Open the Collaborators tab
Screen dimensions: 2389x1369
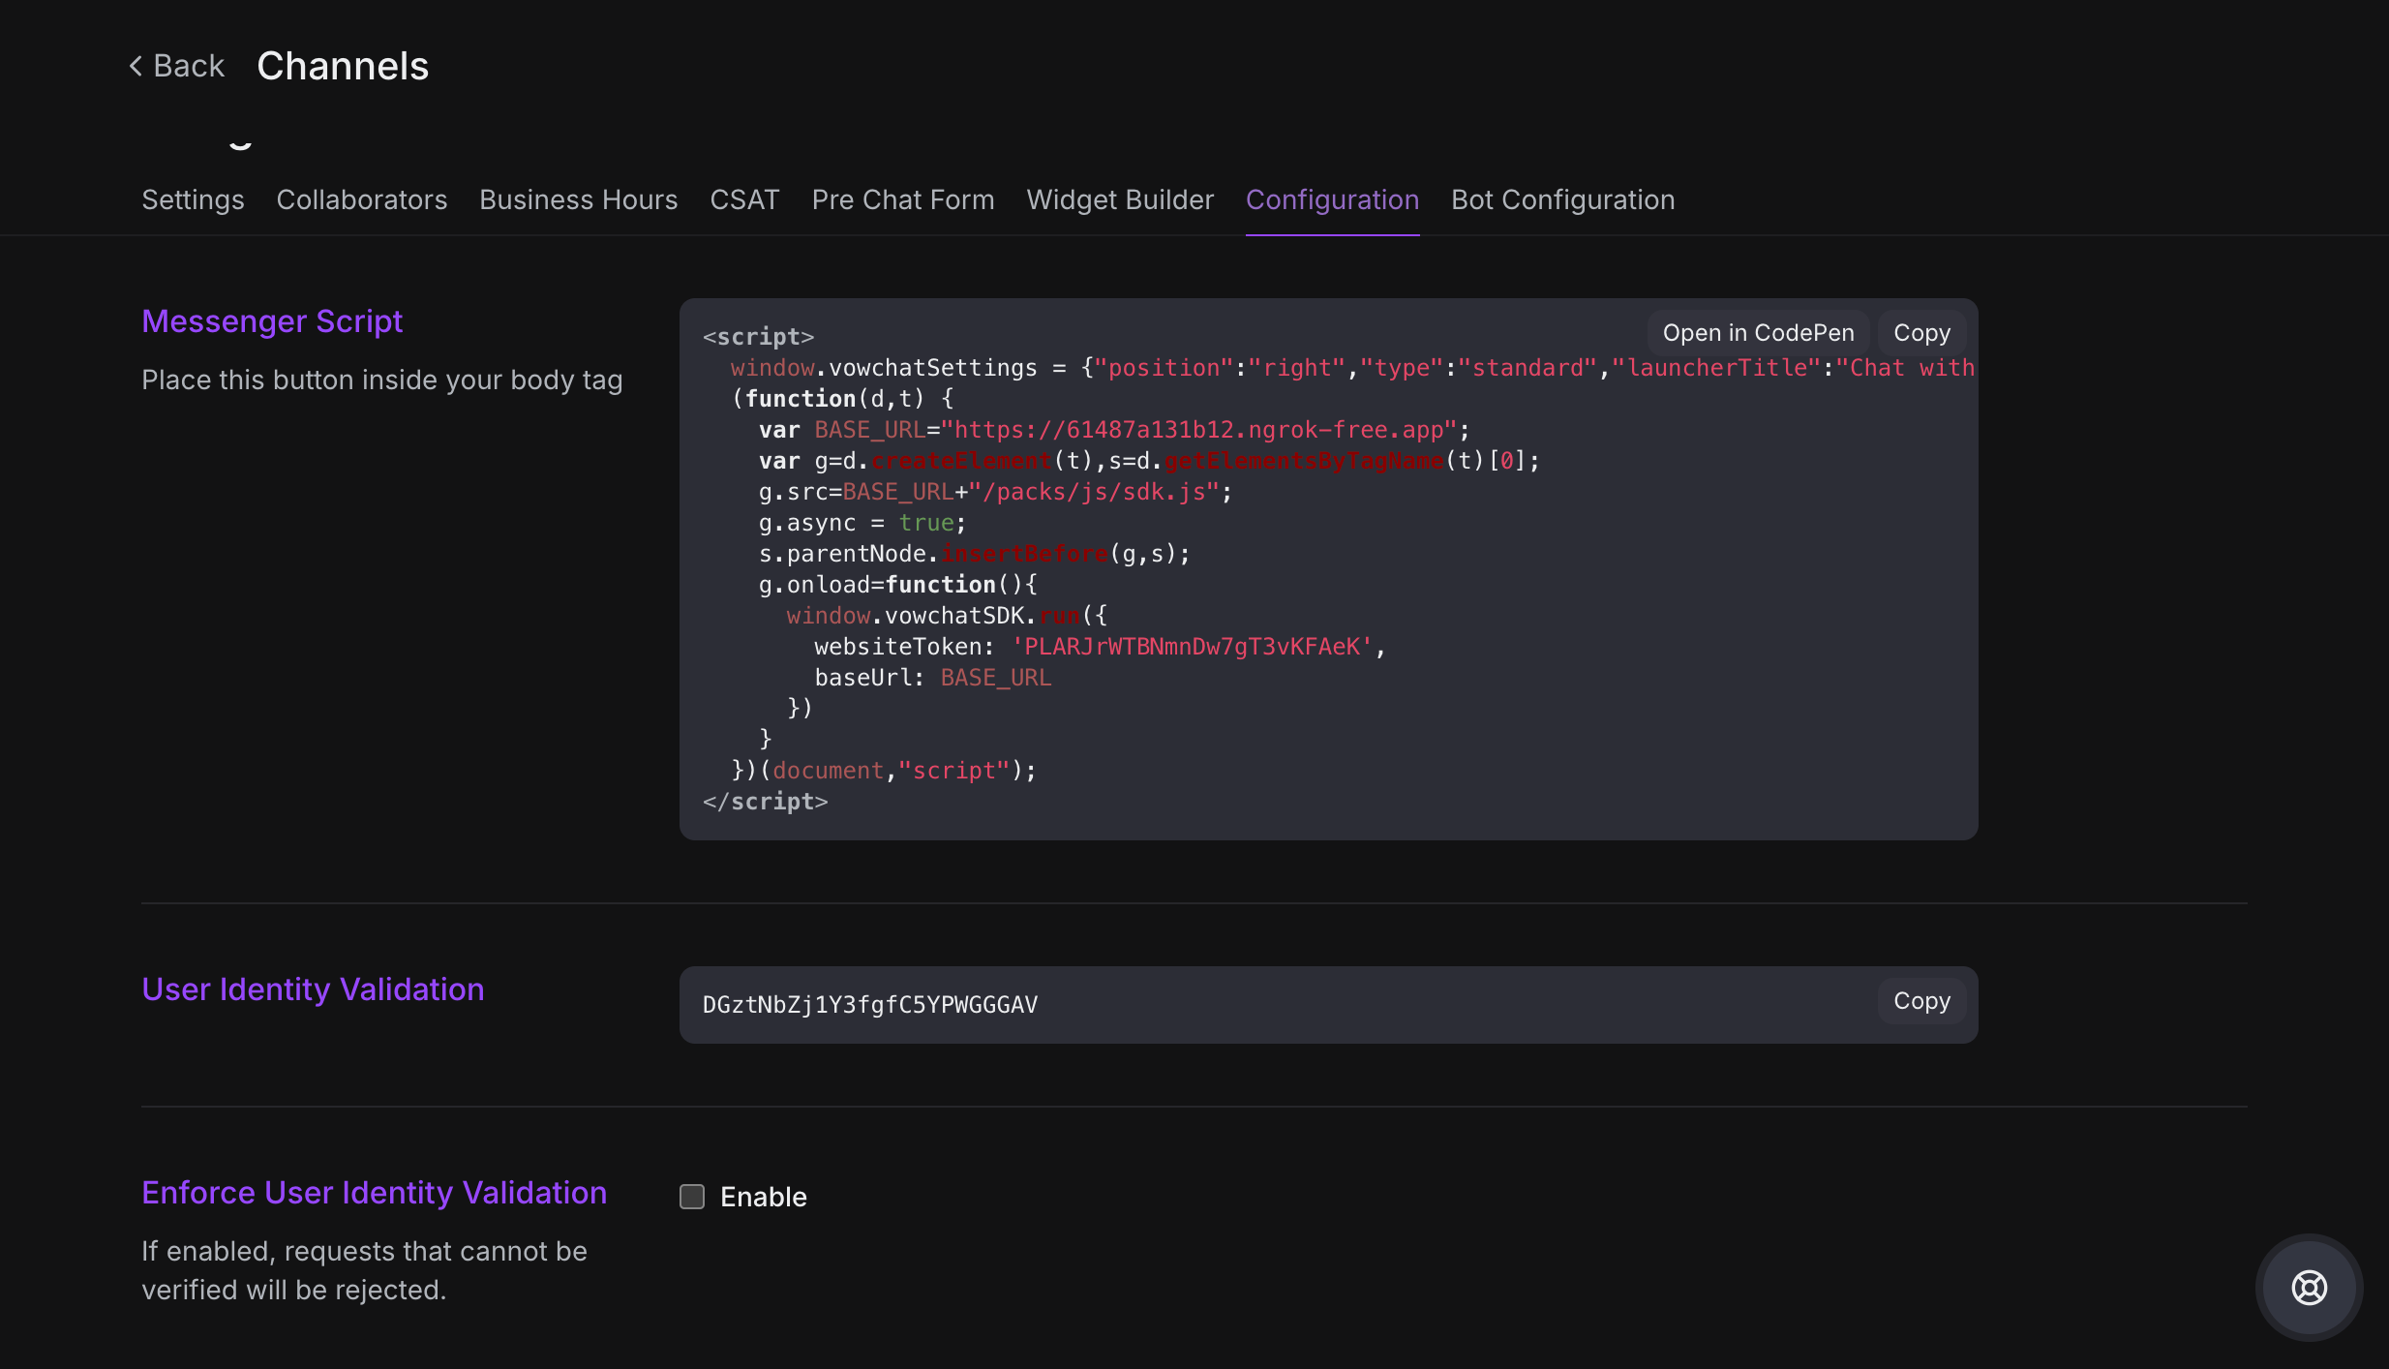361,199
